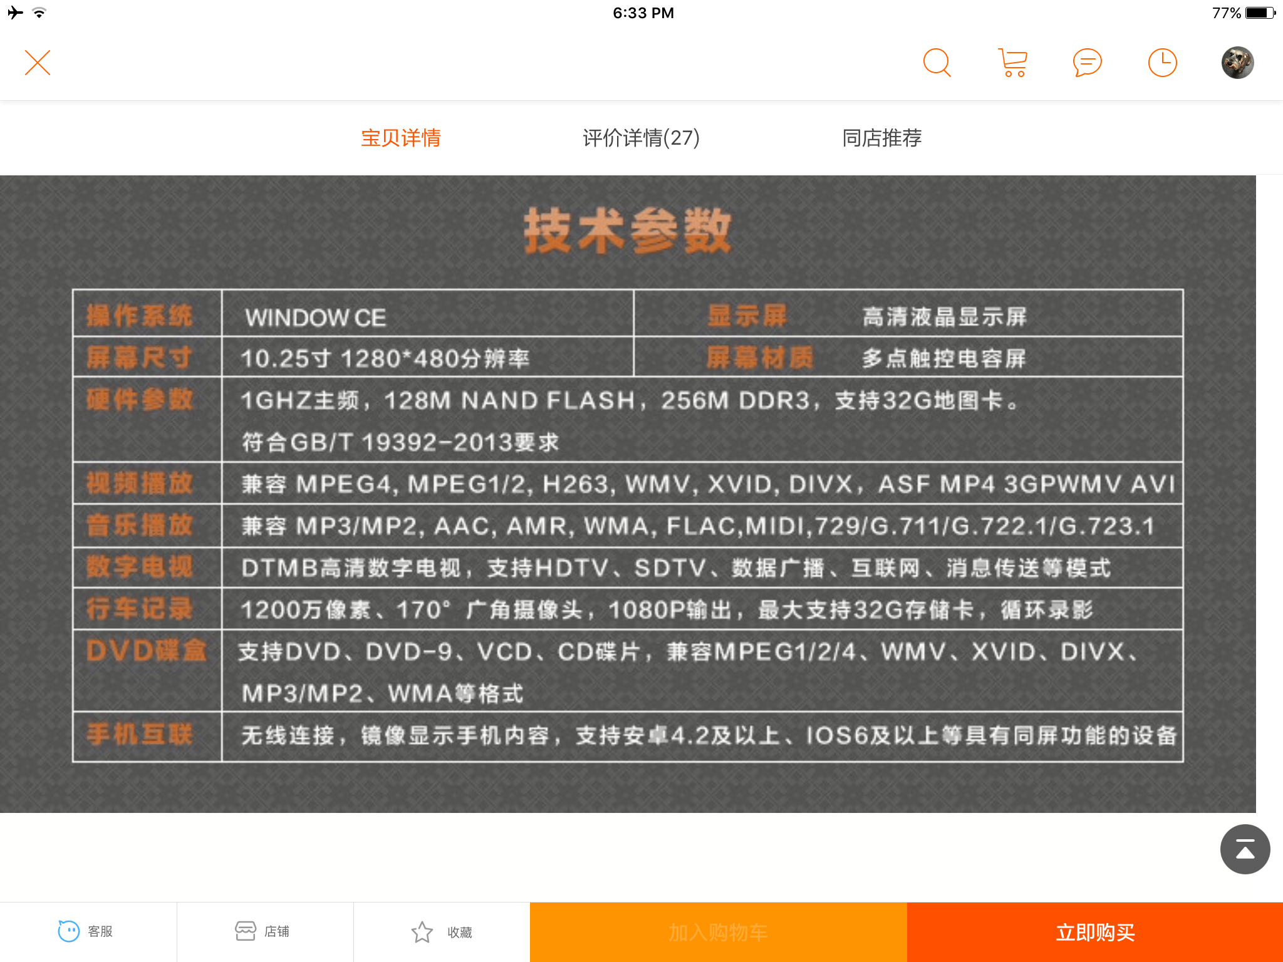
Task: Tap the battery 77% status indicator
Action: tap(1243, 13)
